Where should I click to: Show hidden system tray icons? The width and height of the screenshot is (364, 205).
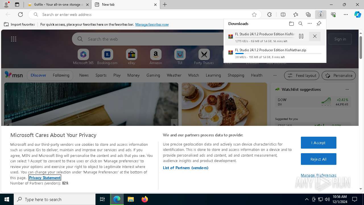coord(307,199)
